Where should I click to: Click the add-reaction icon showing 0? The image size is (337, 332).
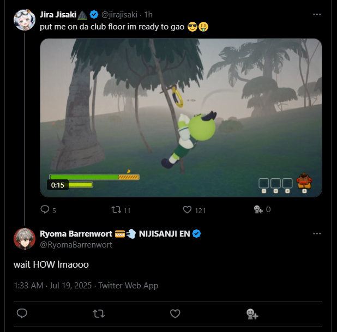tap(258, 209)
